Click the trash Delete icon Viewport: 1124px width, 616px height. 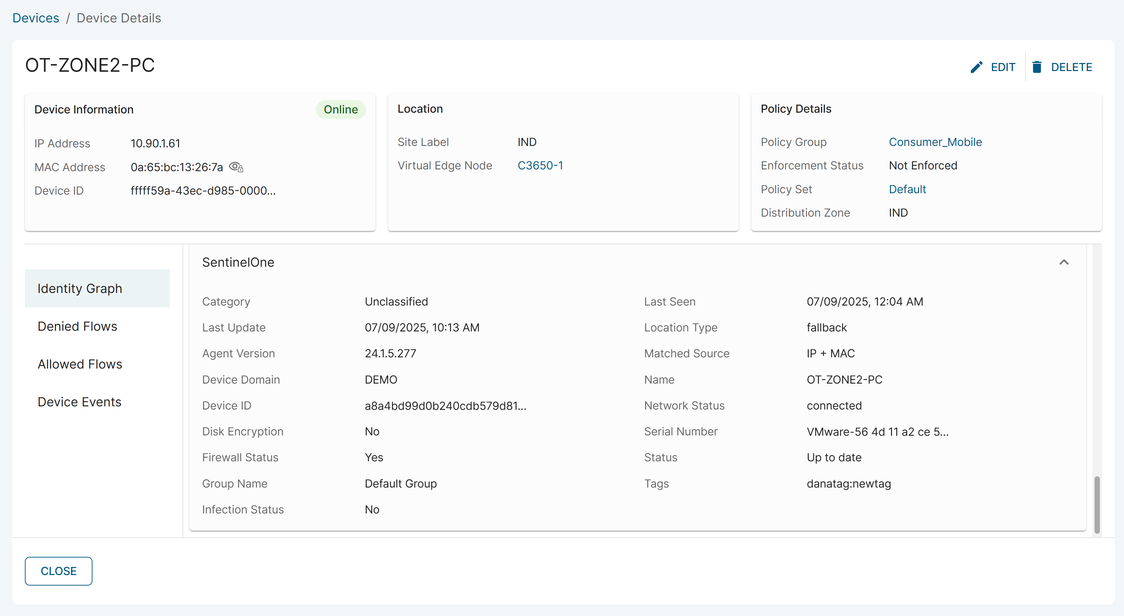point(1037,67)
